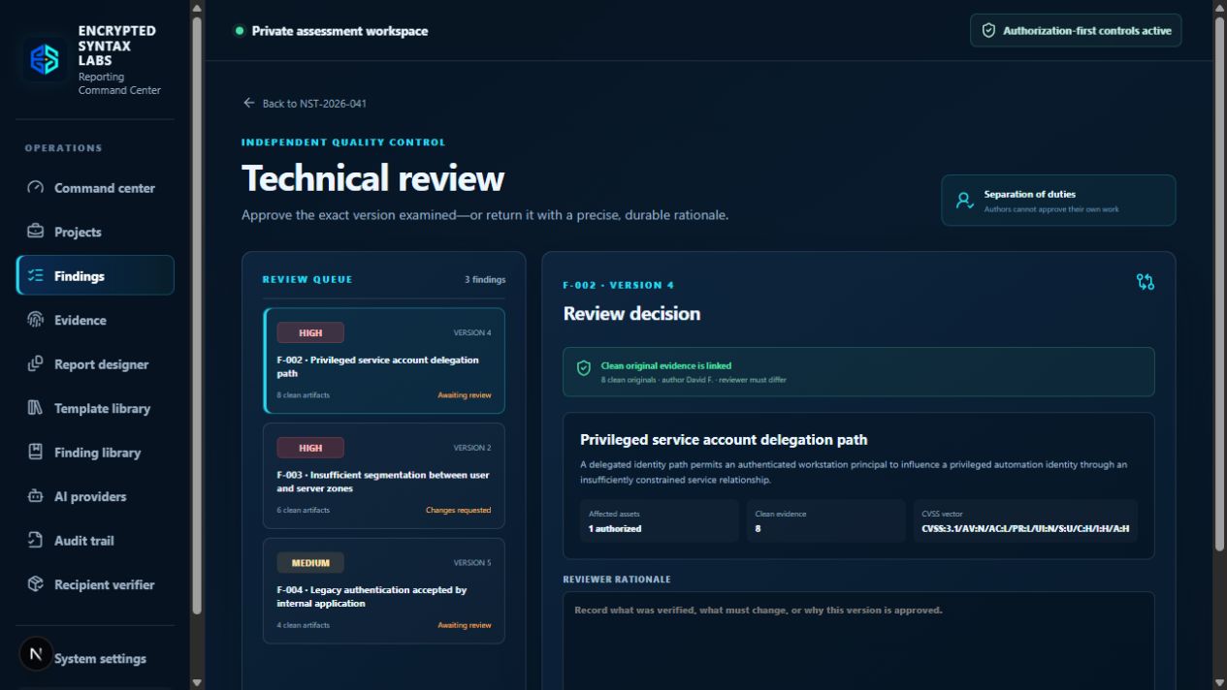Click the 1 authorized affected assets value

click(x=615, y=529)
